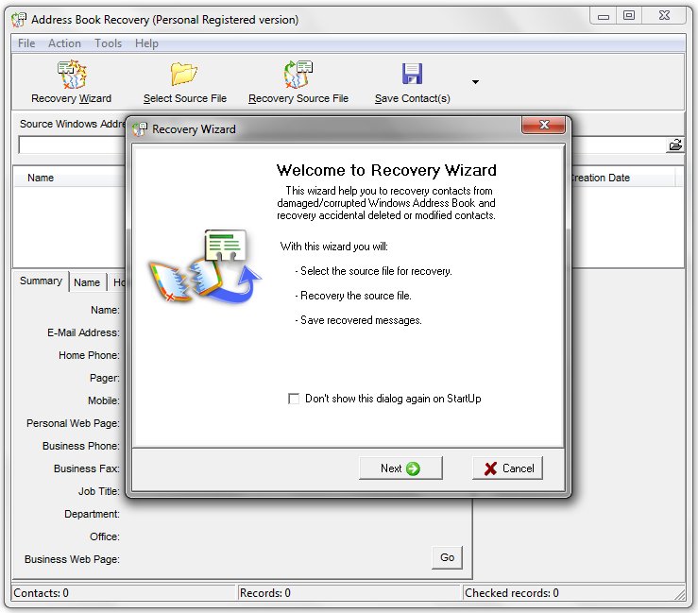The height and width of the screenshot is (613, 698).
Task: Click 'Checked records: 0' status entry
Action: point(512,593)
